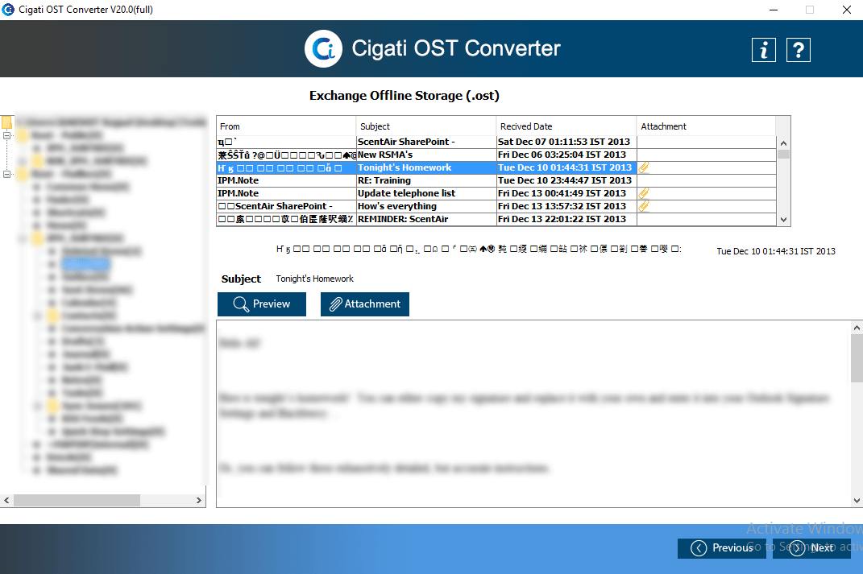
Task: Close the Cigati OST Converter window
Action: coord(847,10)
